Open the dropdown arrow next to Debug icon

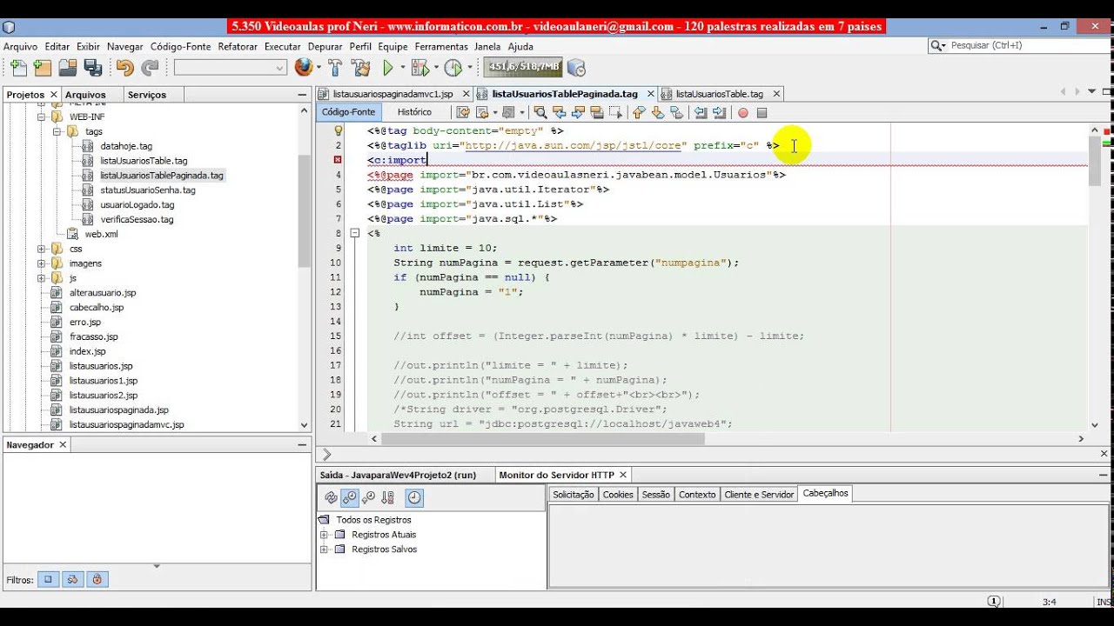pos(436,68)
